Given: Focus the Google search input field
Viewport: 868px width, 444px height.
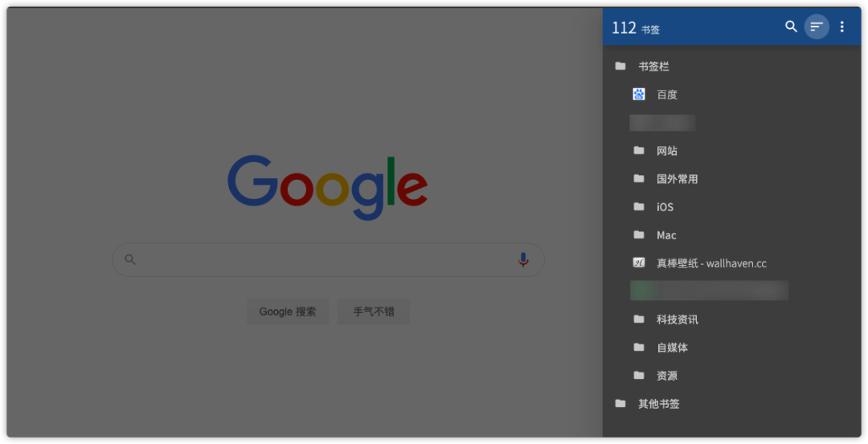Looking at the screenshot, I should coord(328,259).
